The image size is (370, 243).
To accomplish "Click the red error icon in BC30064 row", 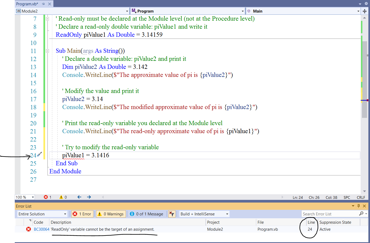I will [x=28, y=229].
